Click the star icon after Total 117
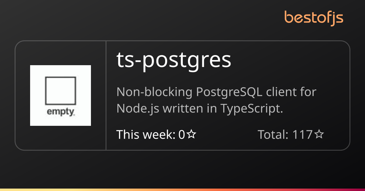Viewport: 365px width, 191px height. (319, 135)
